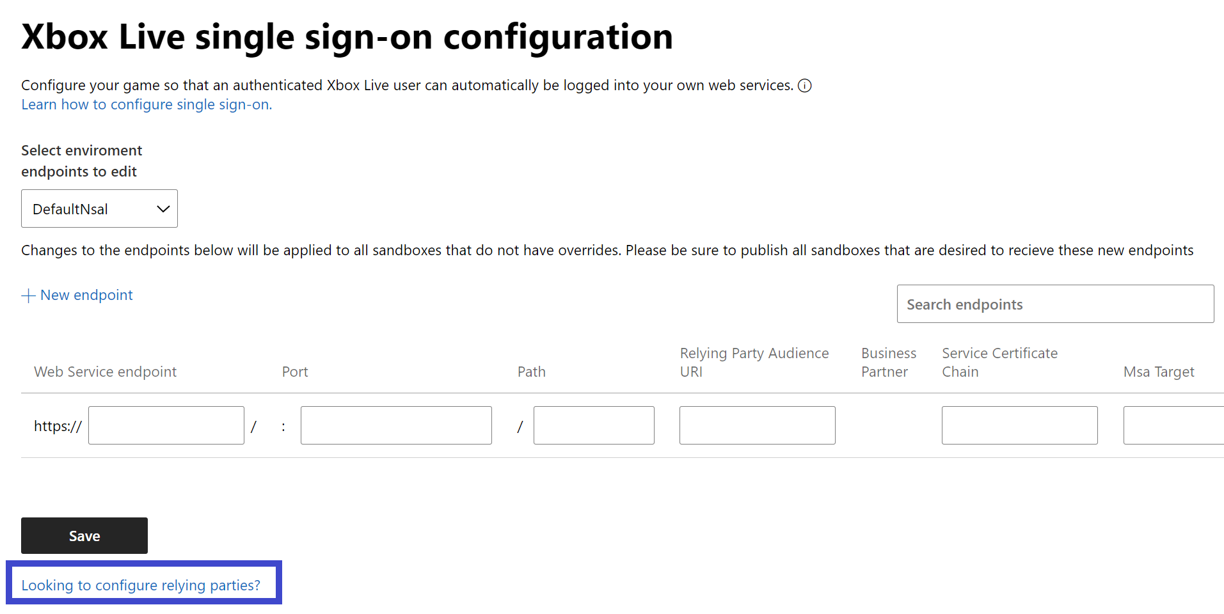Select the Path input field
Screen dimensions: 1224x614
594,425
